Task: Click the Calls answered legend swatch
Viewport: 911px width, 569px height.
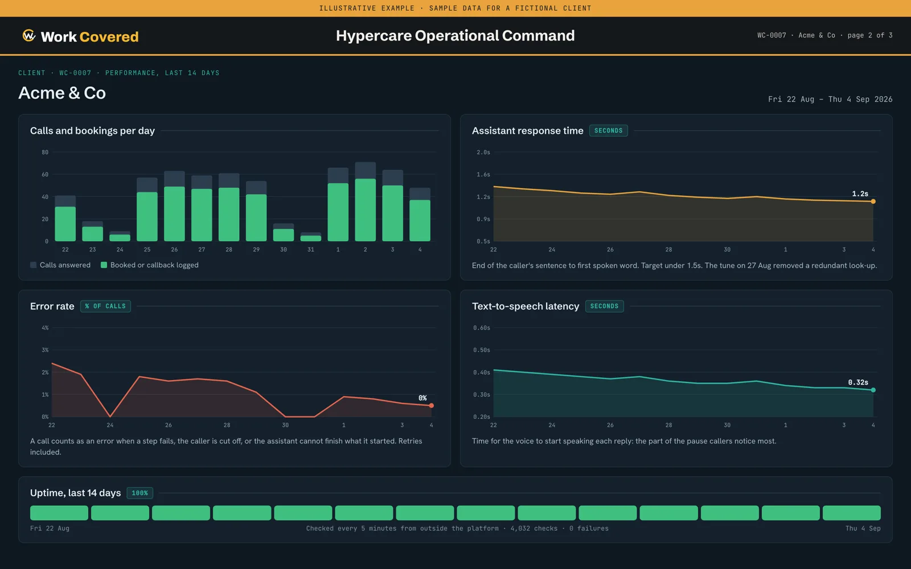Action: click(34, 265)
